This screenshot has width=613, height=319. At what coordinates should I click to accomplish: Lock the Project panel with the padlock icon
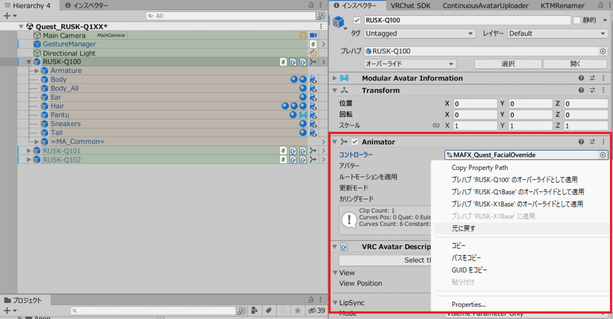(311, 300)
